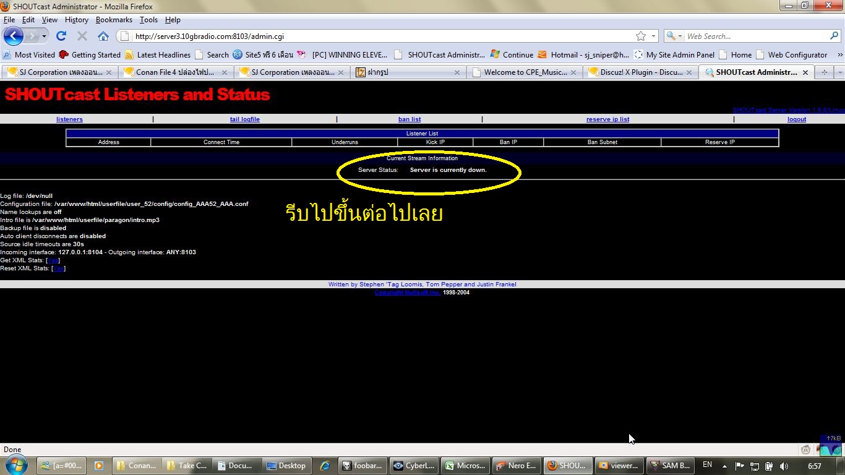Screen dimensions: 845x475
Task: Reload the current page
Action: (x=61, y=36)
